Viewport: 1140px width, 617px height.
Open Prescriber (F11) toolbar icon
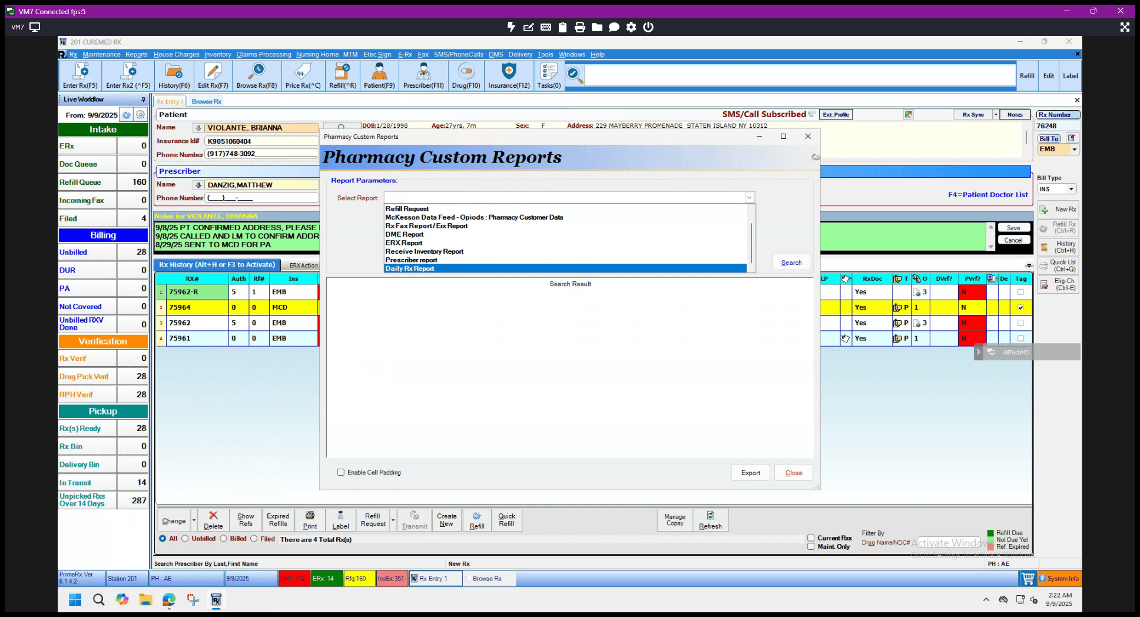point(423,76)
